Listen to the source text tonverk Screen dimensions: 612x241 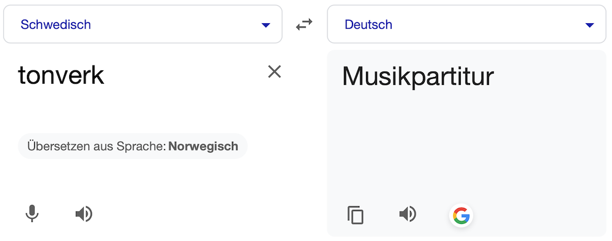tap(83, 214)
